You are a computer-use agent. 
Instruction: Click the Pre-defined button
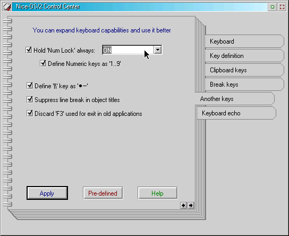(x=103, y=193)
